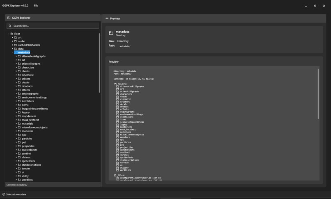Select sentinel in the tree
This screenshot has height=199, width=331.
click(26, 154)
